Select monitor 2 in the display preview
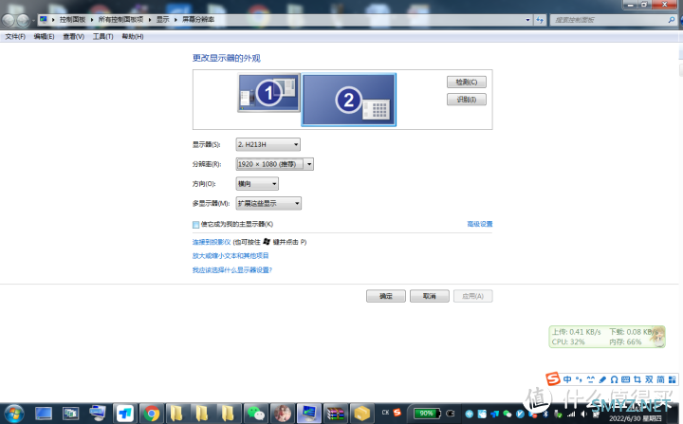The image size is (683, 424). point(348,100)
